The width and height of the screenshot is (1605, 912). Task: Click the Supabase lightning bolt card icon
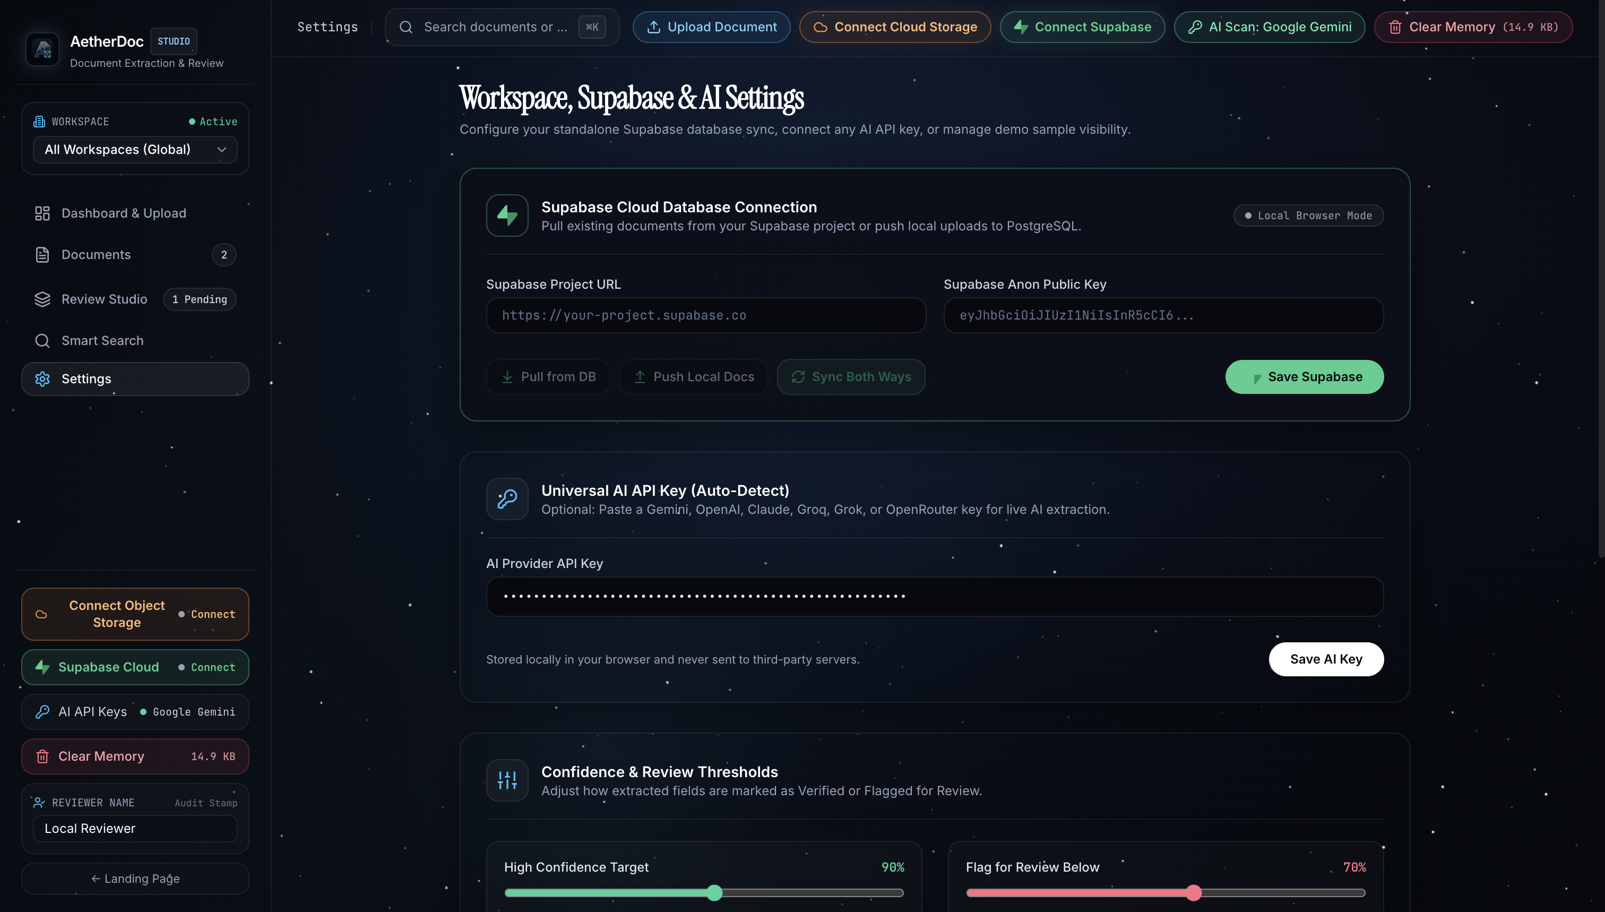pos(507,216)
